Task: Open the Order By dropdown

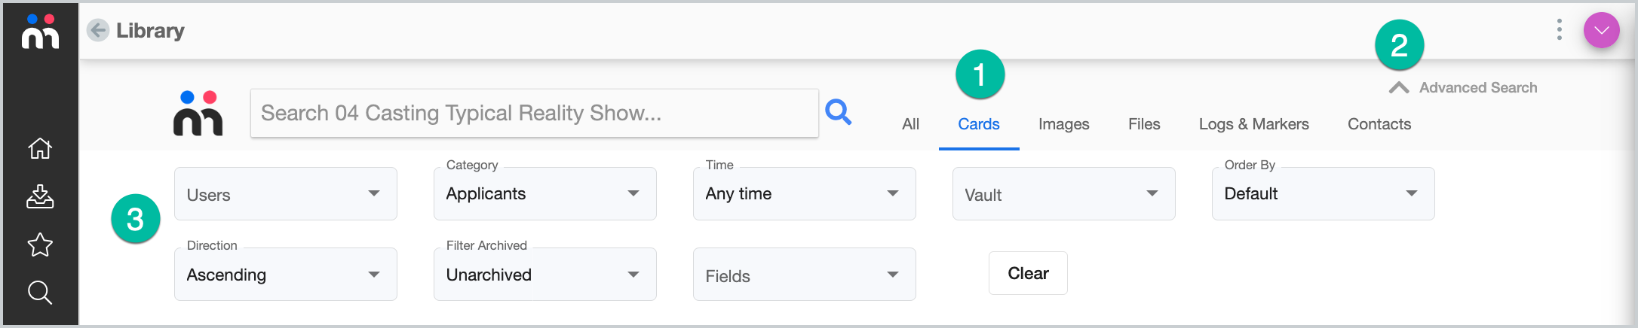Action: [1324, 193]
